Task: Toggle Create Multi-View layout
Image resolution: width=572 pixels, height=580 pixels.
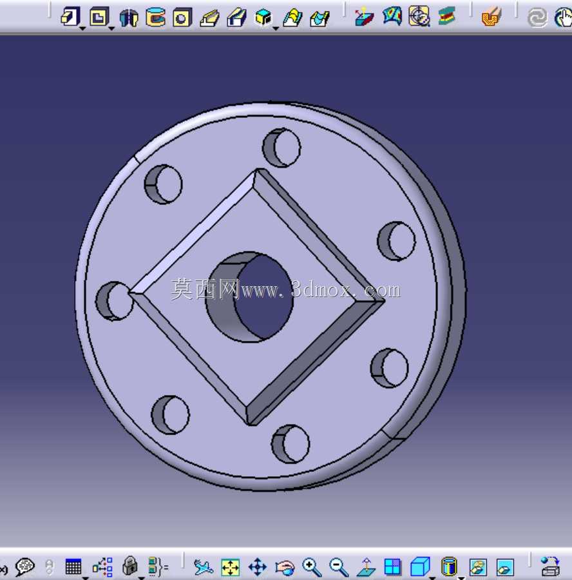Action: tap(393, 566)
